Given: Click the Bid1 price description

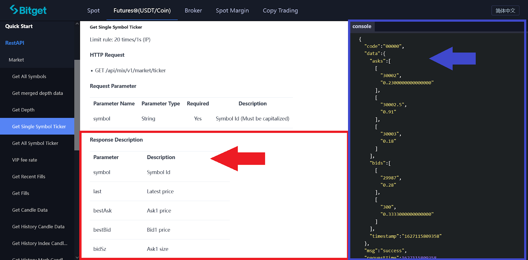Looking at the screenshot, I should [159, 230].
